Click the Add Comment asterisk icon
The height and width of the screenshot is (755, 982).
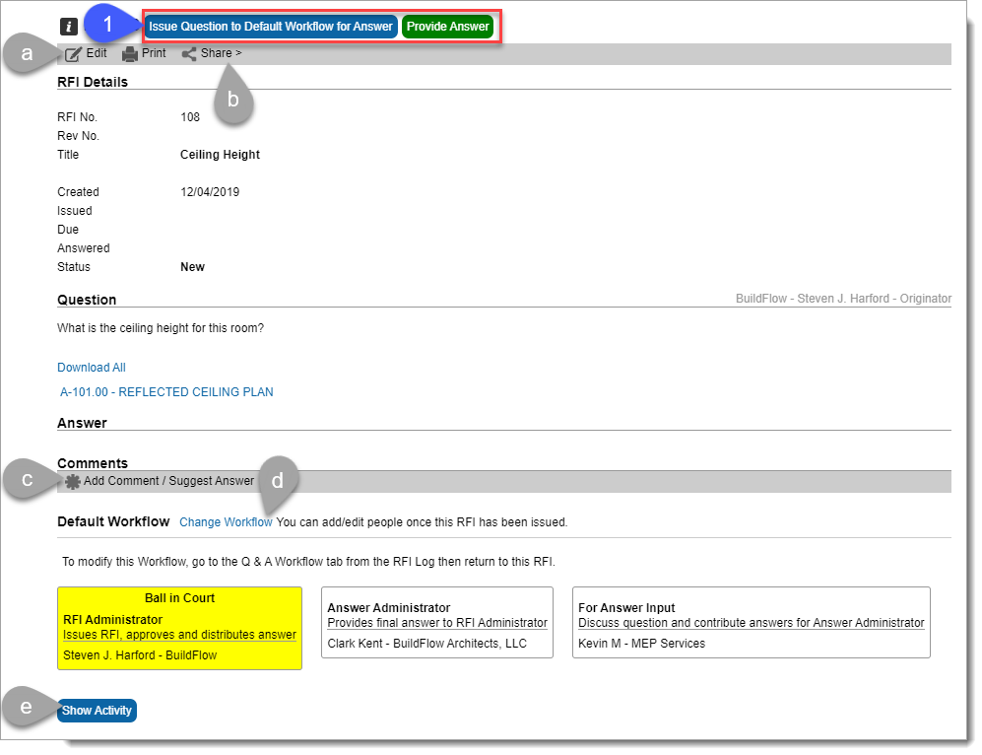[x=71, y=481]
